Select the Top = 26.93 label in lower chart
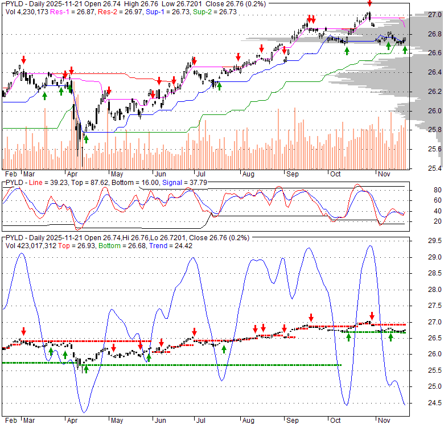 [x=76, y=246]
